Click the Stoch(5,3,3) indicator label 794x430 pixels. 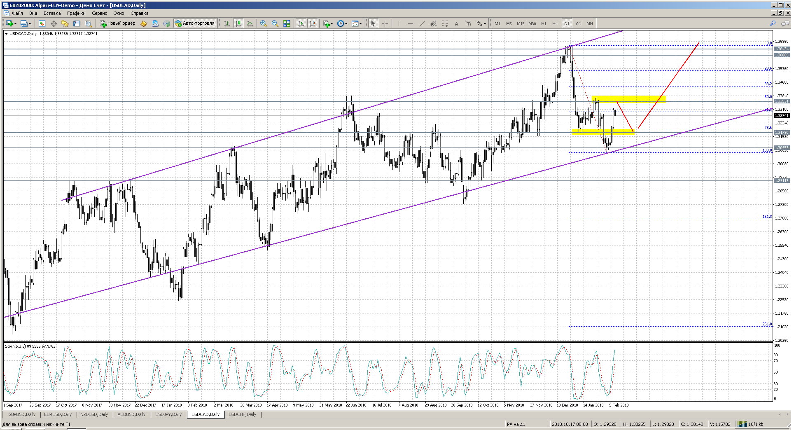coord(30,346)
